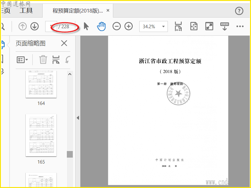The image size is (251, 188).
Task: Click the thumbnail panel page layout icon
Action: tap(56, 60)
